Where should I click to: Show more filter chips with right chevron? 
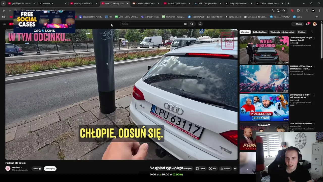312,32
